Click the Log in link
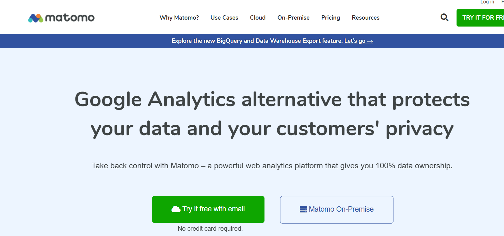 tap(487, 2)
